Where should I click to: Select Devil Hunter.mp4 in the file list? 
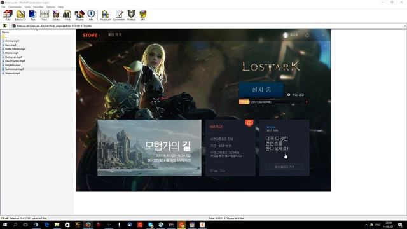point(15,61)
